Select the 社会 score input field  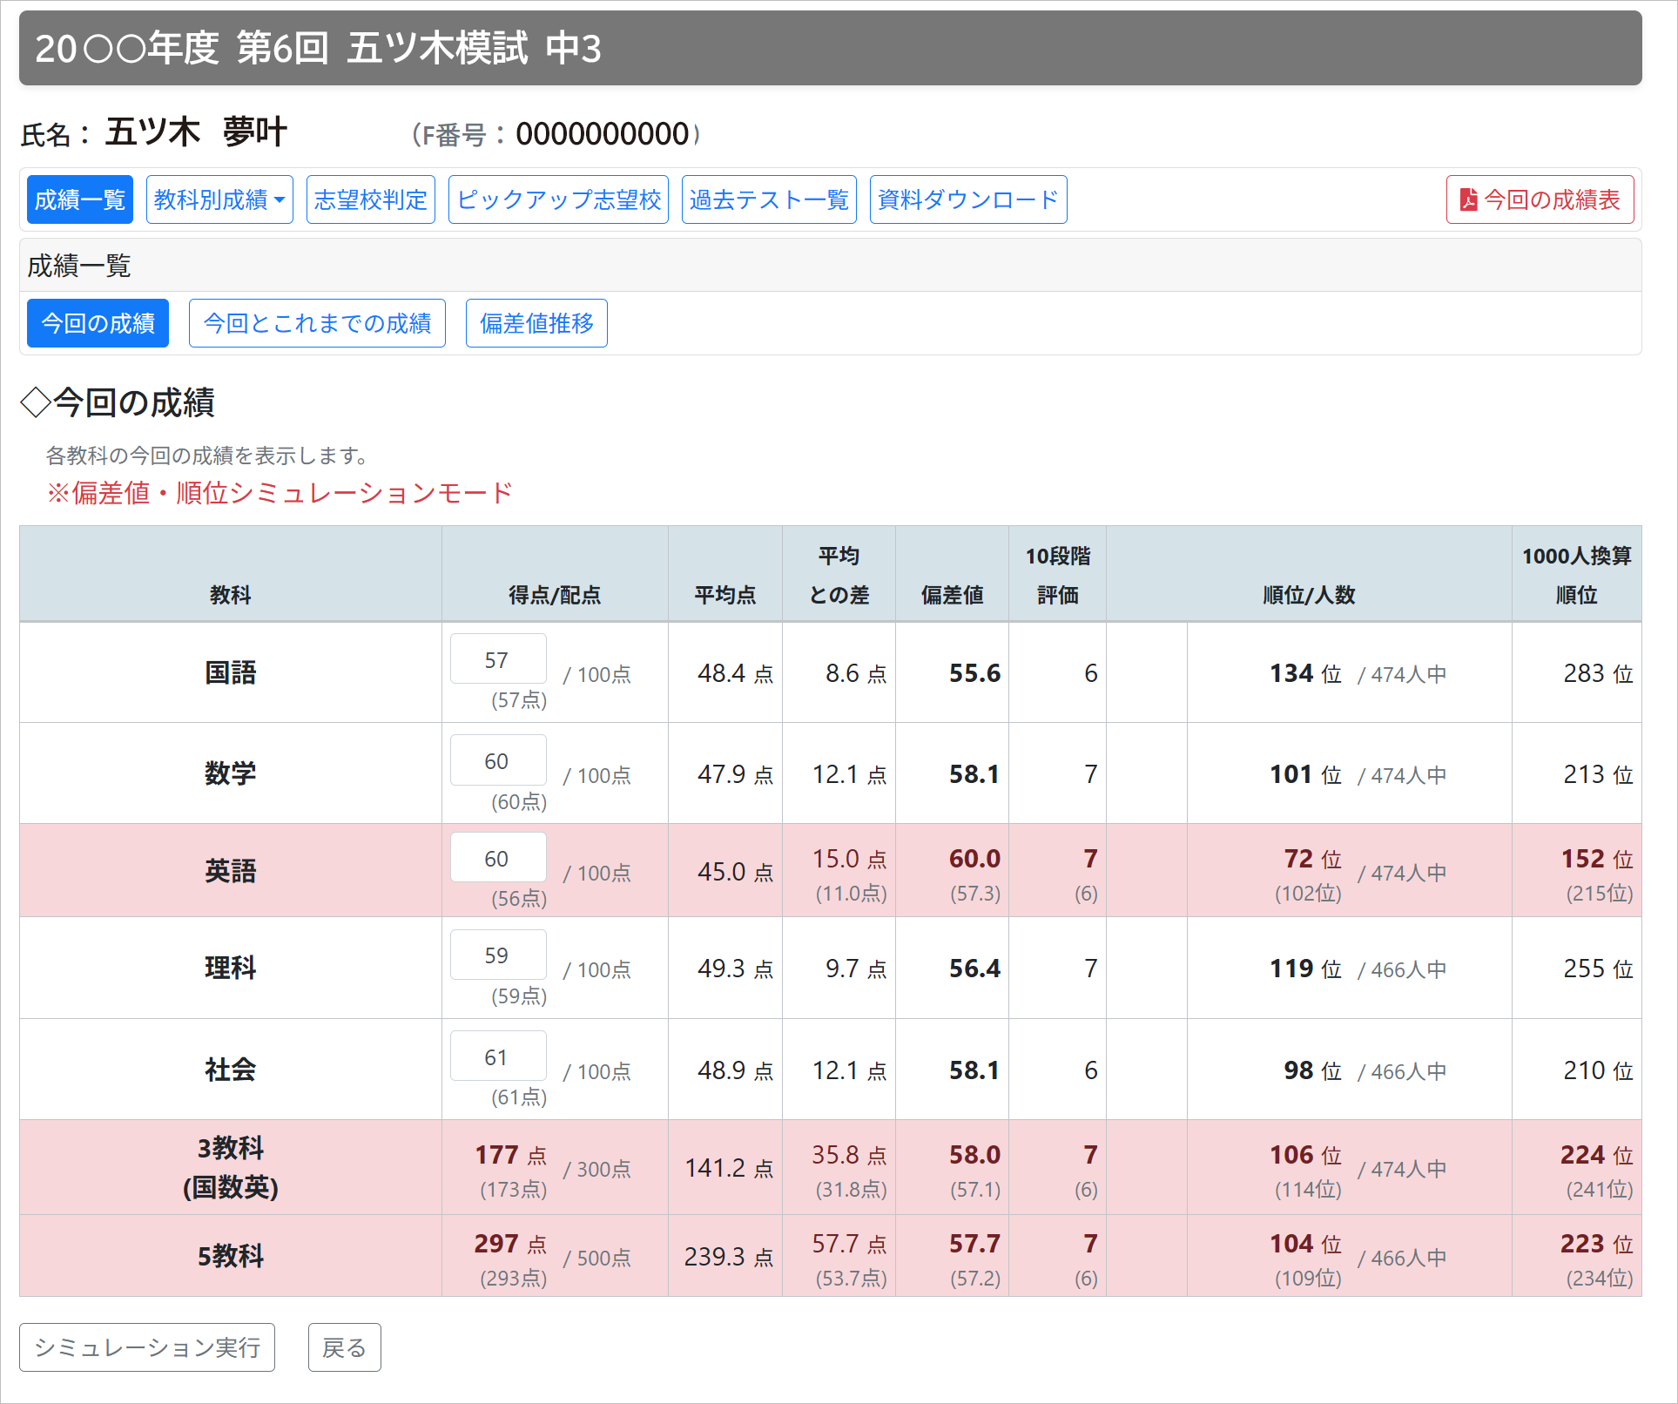(498, 1056)
